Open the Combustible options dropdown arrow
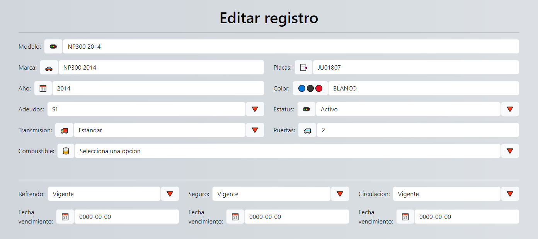 (510, 151)
